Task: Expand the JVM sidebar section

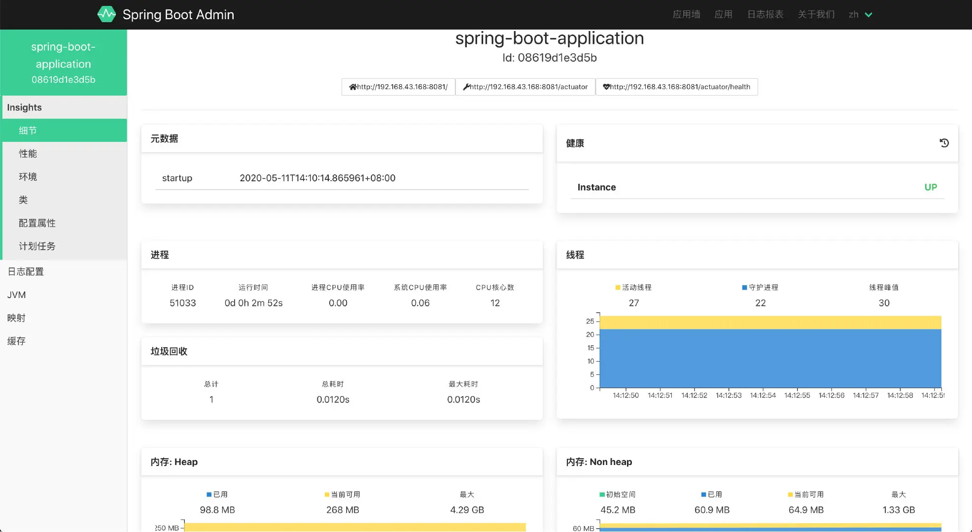Action: (16, 295)
